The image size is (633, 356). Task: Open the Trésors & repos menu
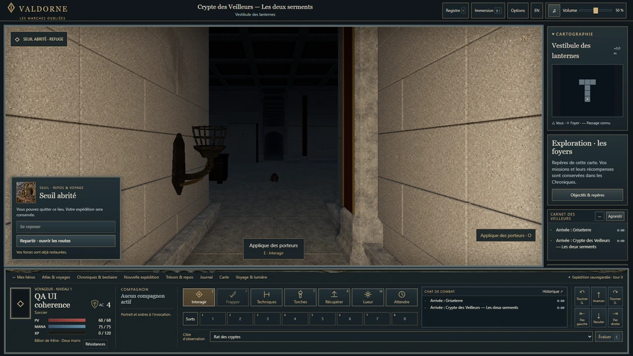pos(179,278)
